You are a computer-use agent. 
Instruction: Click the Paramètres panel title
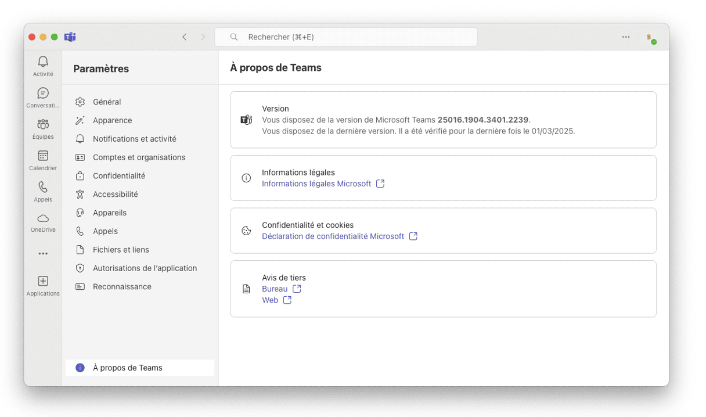(x=101, y=69)
